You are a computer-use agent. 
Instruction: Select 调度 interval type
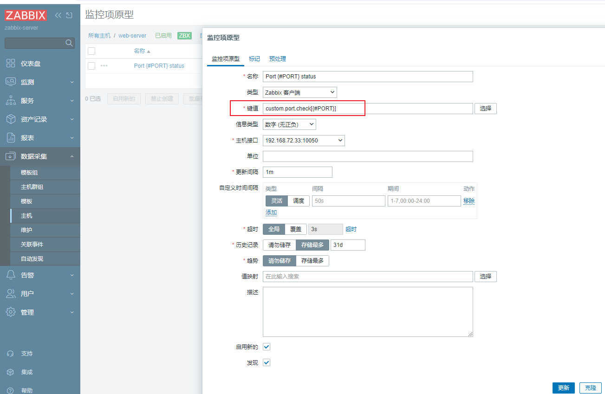(x=299, y=201)
